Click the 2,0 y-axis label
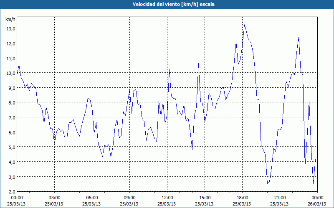This screenshot has height=208, width=334. click(12, 192)
